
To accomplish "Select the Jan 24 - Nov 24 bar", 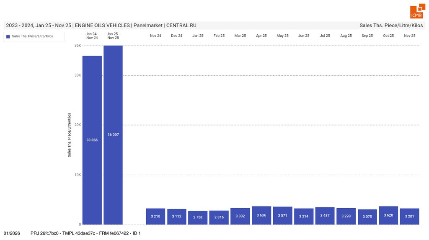I will (92, 140).
